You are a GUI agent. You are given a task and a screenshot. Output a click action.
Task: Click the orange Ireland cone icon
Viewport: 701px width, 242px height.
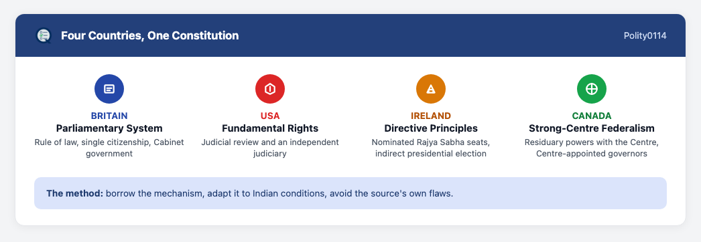431,89
